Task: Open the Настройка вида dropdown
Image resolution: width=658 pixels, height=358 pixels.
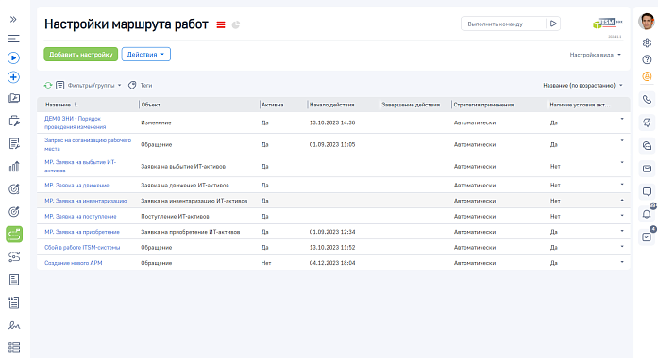Action: [x=595, y=55]
